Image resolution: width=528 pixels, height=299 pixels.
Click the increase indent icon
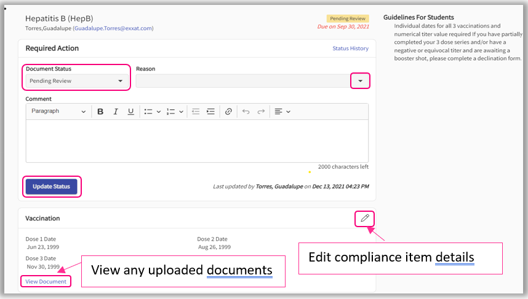[211, 112]
